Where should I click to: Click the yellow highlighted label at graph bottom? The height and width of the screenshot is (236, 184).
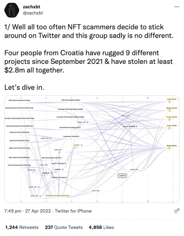pyautogui.click(x=57, y=196)
